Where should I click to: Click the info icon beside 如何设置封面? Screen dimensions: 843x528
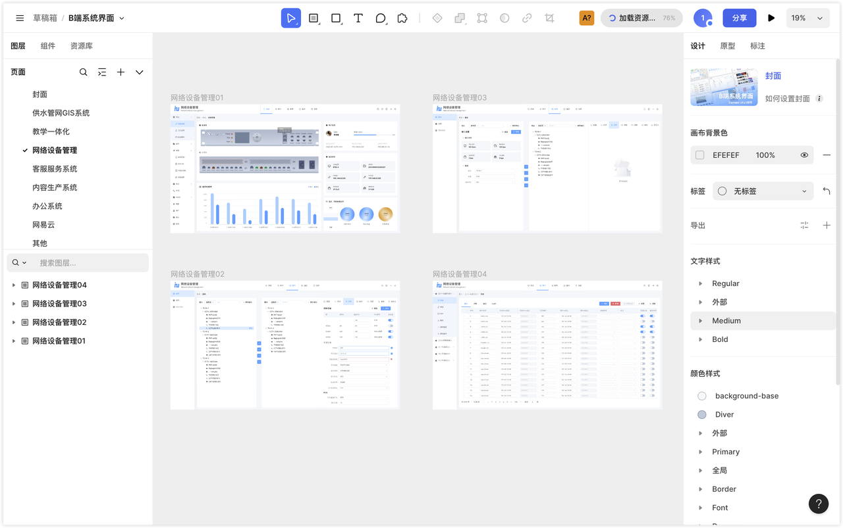click(x=819, y=99)
